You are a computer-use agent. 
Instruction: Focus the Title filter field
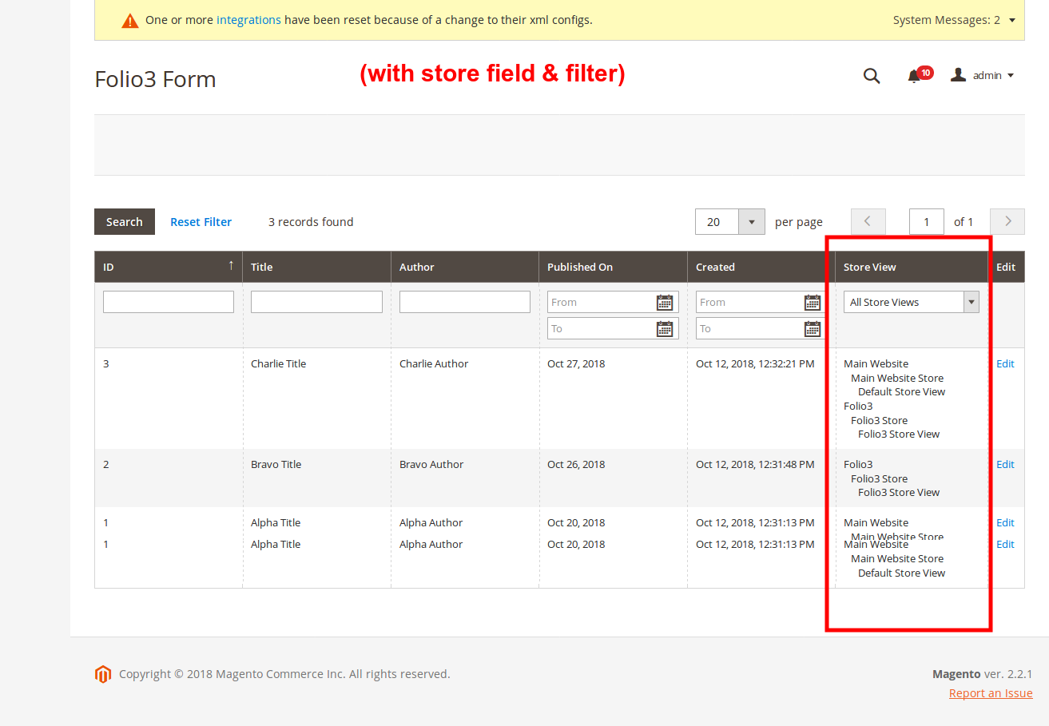pos(316,302)
